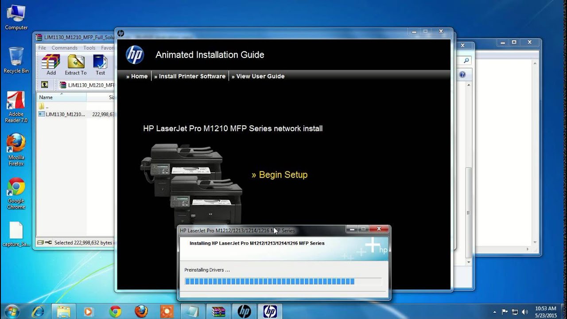Launch Mozilla Firefox desktop shortcut
567x319 pixels.
tap(16, 150)
